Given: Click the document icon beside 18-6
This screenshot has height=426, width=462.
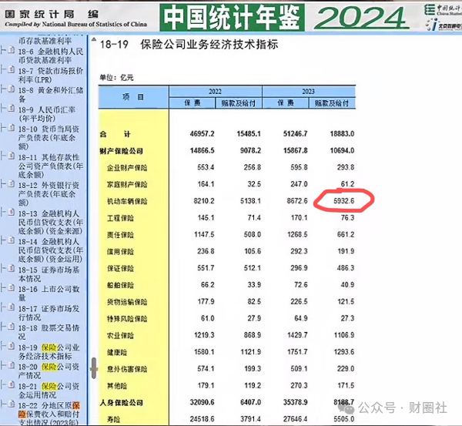Looking at the screenshot, I should point(12,50).
